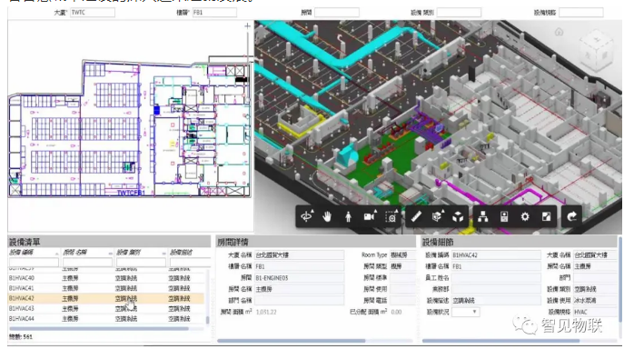Viewport: 634px width, 349px height.
Task: Click 大廈名稱 field in room details
Action: pyautogui.click(x=299, y=255)
